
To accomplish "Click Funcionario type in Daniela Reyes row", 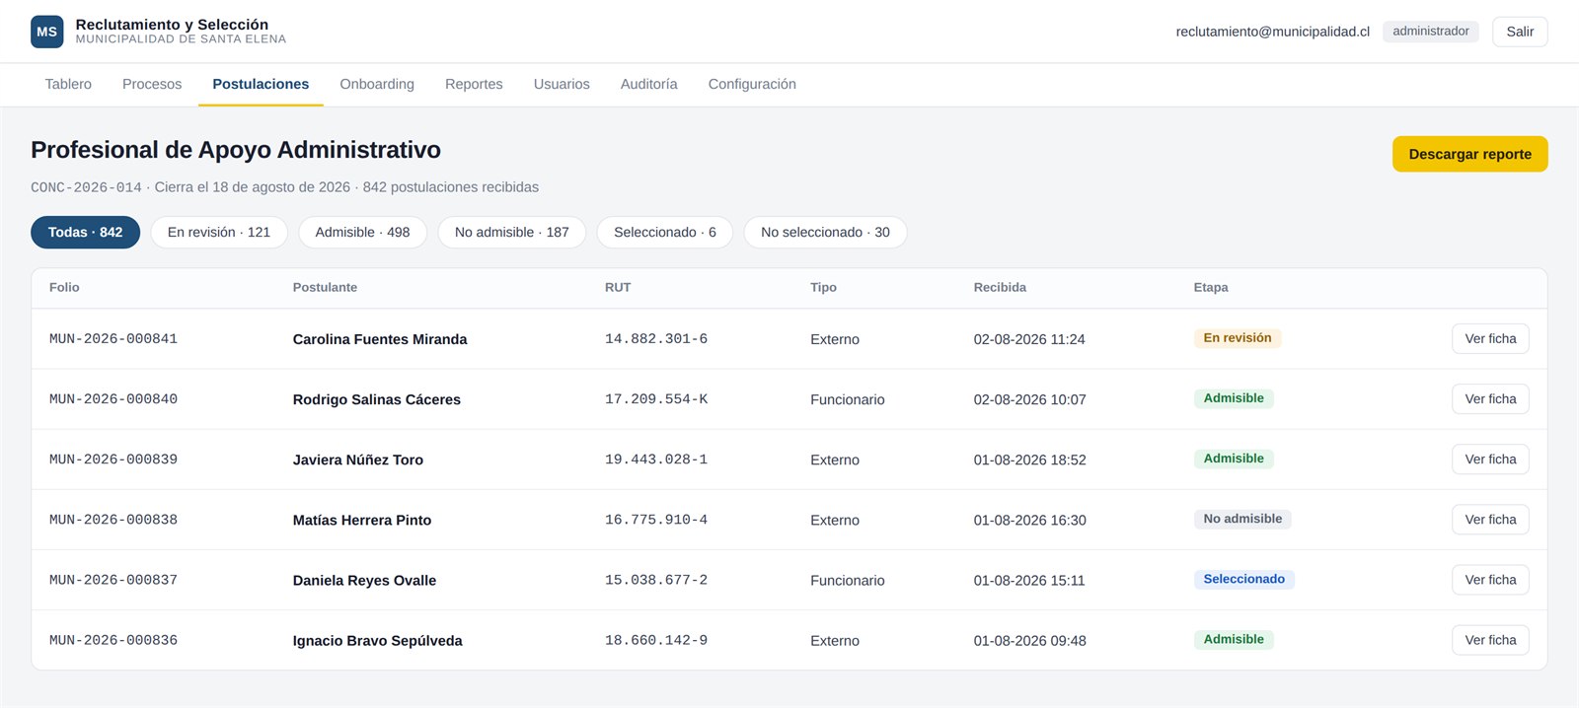I will [x=848, y=580].
